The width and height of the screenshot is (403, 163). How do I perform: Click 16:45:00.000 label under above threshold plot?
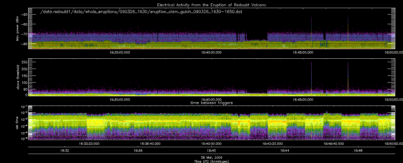pos(303,99)
